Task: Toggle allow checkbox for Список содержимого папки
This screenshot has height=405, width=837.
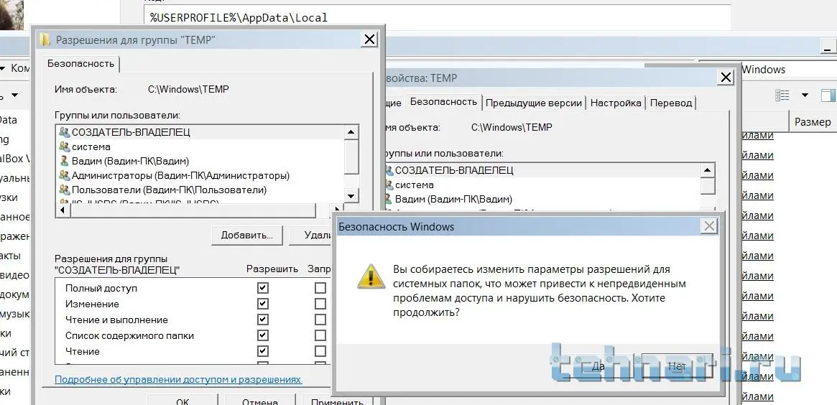Action: [263, 335]
